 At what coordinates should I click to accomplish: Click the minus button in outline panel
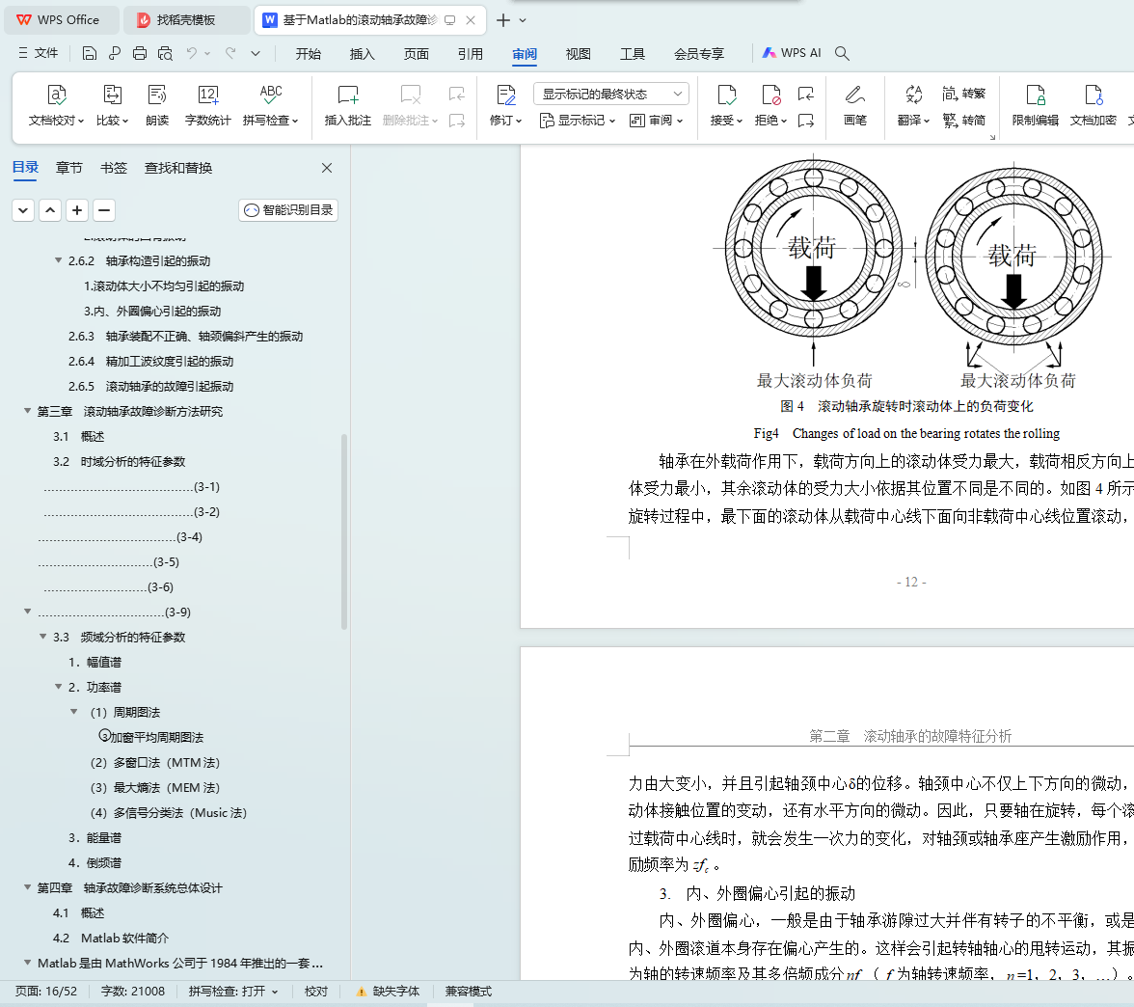(x=104, y=210)
